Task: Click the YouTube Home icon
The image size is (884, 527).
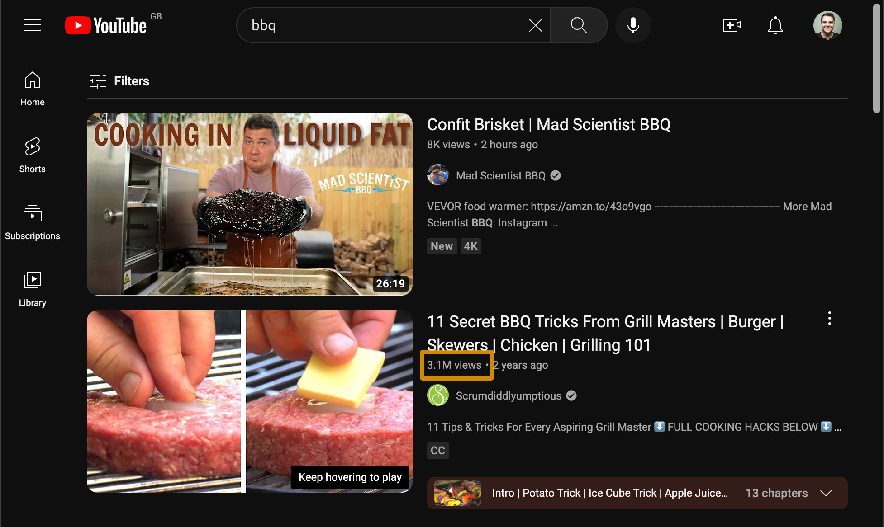Action: tap(32, 80)
